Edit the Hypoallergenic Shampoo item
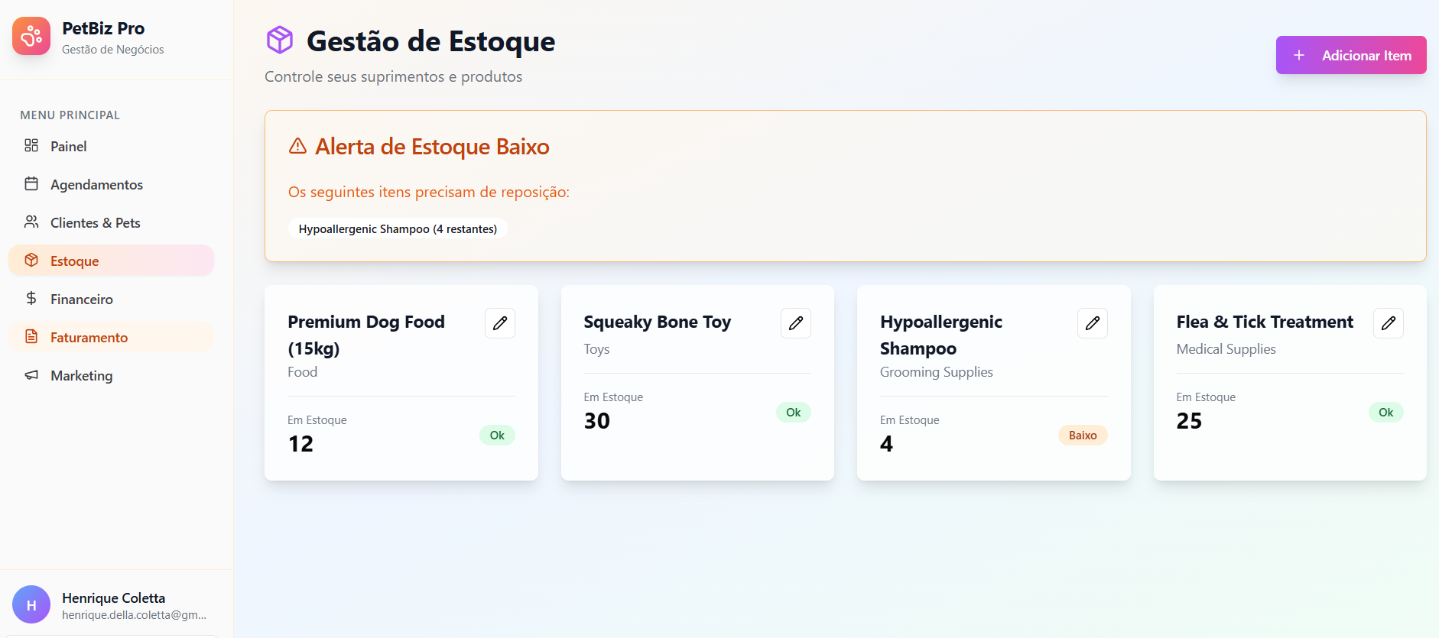Image resolution: width=1439 pixels, height=638 pixels. (x=1092, y=323)
